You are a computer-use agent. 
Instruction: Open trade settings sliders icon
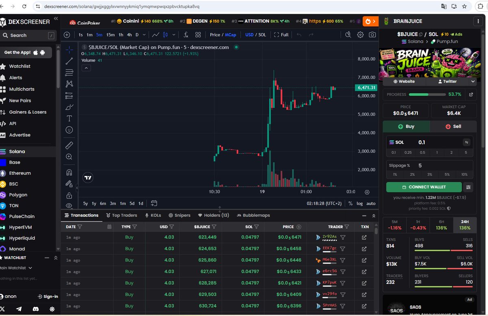point(468,187)
